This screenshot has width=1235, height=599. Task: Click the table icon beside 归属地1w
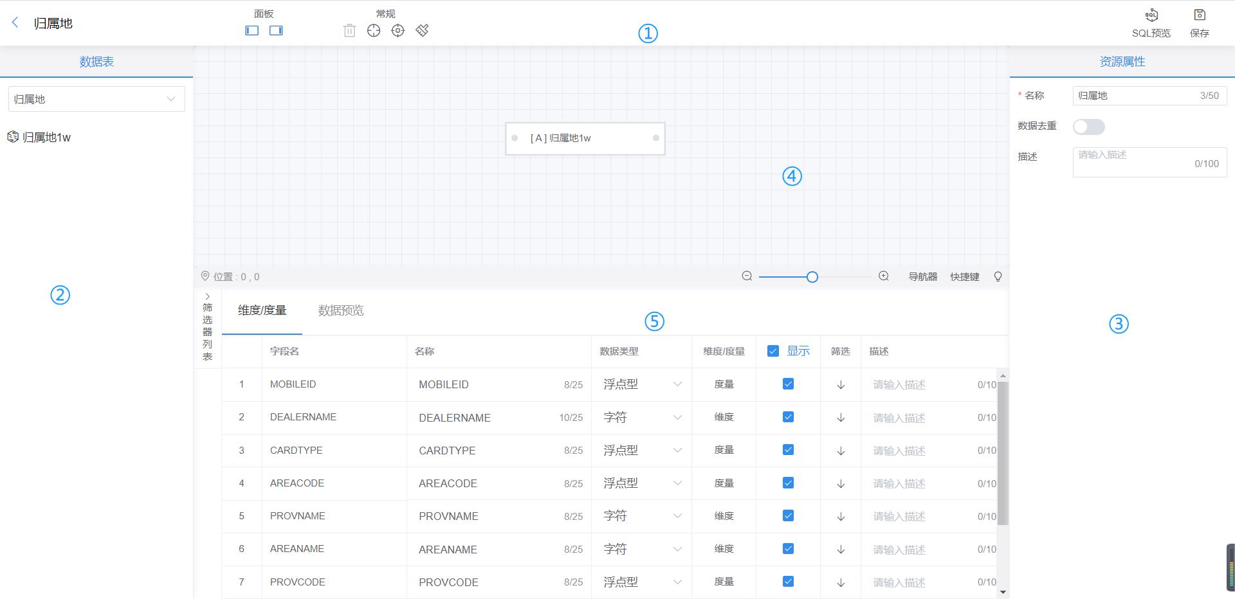point(13,137)
